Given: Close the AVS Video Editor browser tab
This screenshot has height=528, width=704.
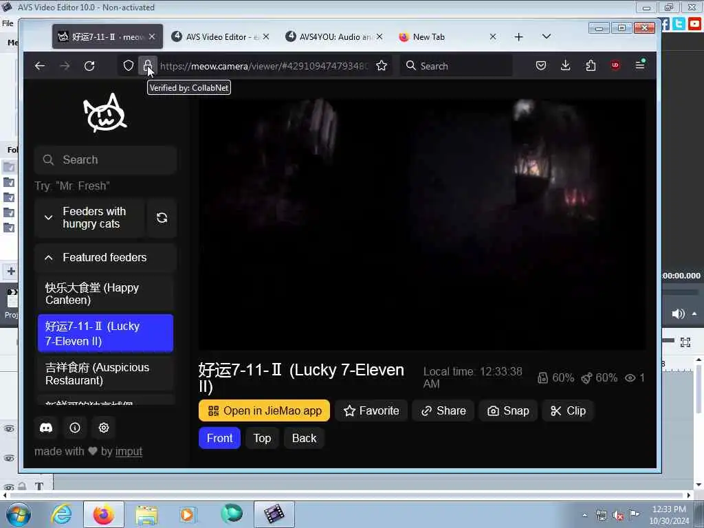Looking at the screenshot, I should tap(266, 37).
